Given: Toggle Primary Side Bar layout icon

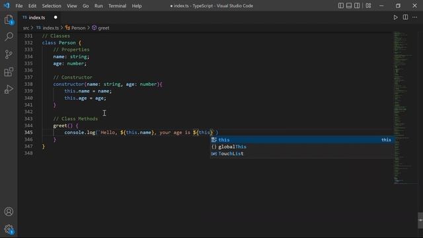Looking at the screenshot, I should [341, 6].
